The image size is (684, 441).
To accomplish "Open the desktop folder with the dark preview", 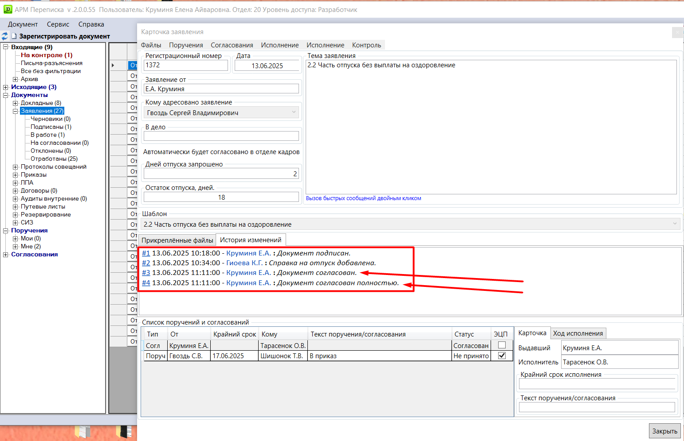I will coord(124,431).
